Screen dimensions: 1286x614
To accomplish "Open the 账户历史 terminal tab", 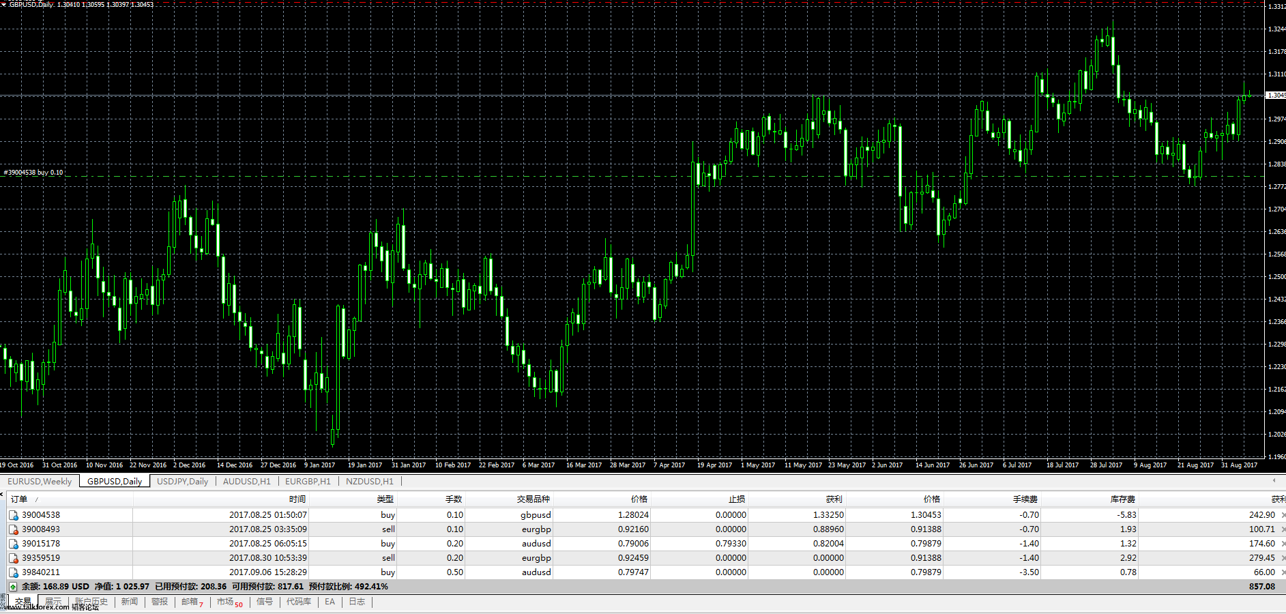I will (91, 602).
